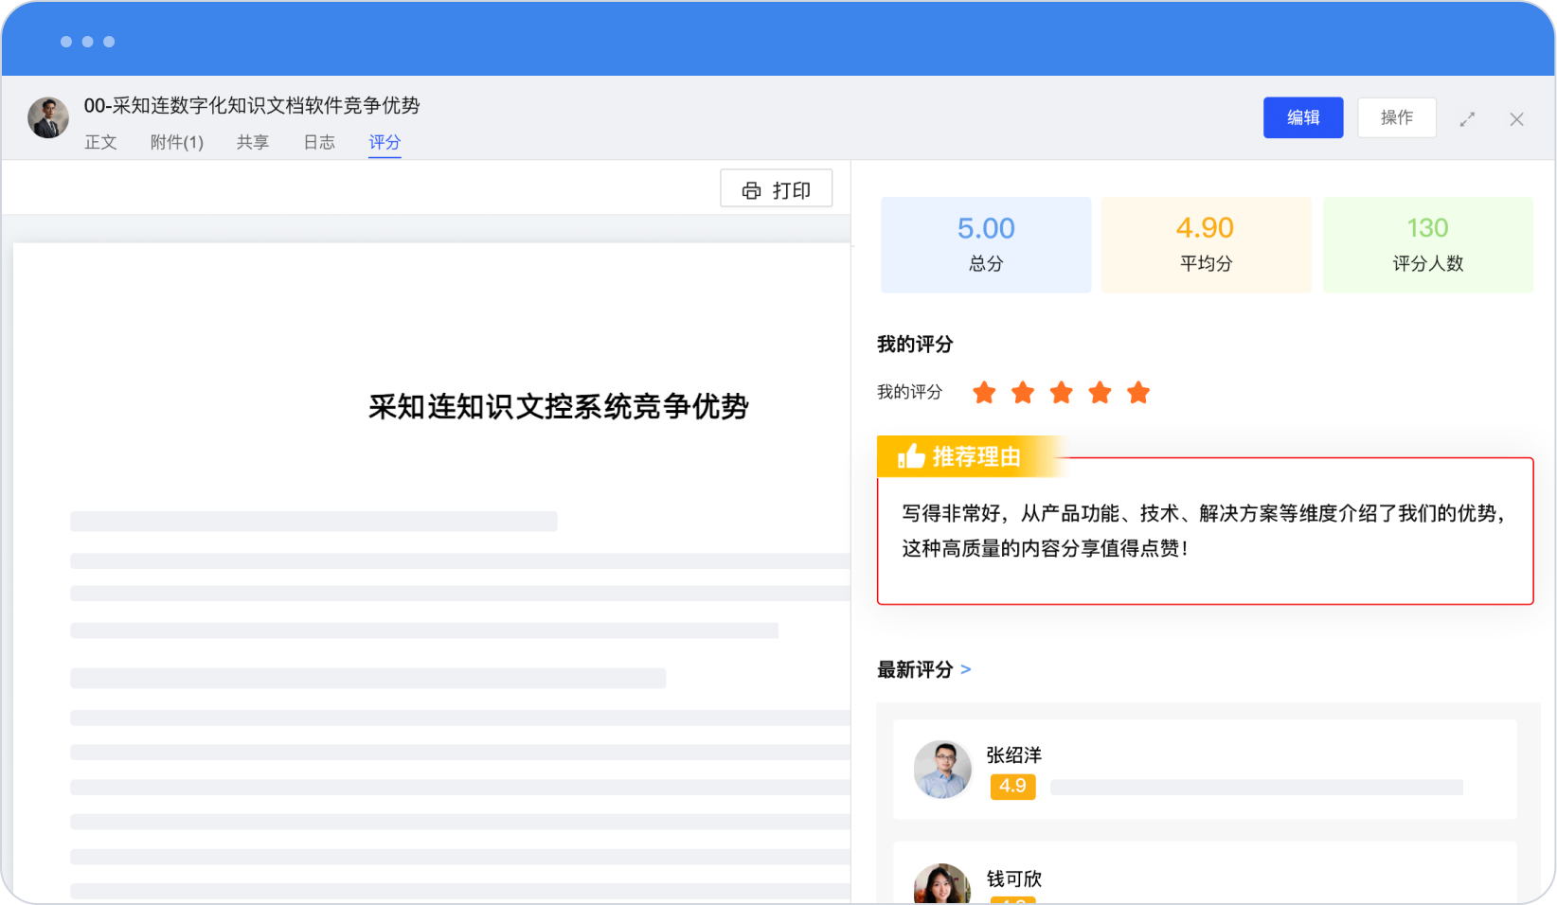The width and height of the screenshot is (1557, 905).
Task: Click the thumbs-up recommendation icon
Action: (x=911, y=457)
